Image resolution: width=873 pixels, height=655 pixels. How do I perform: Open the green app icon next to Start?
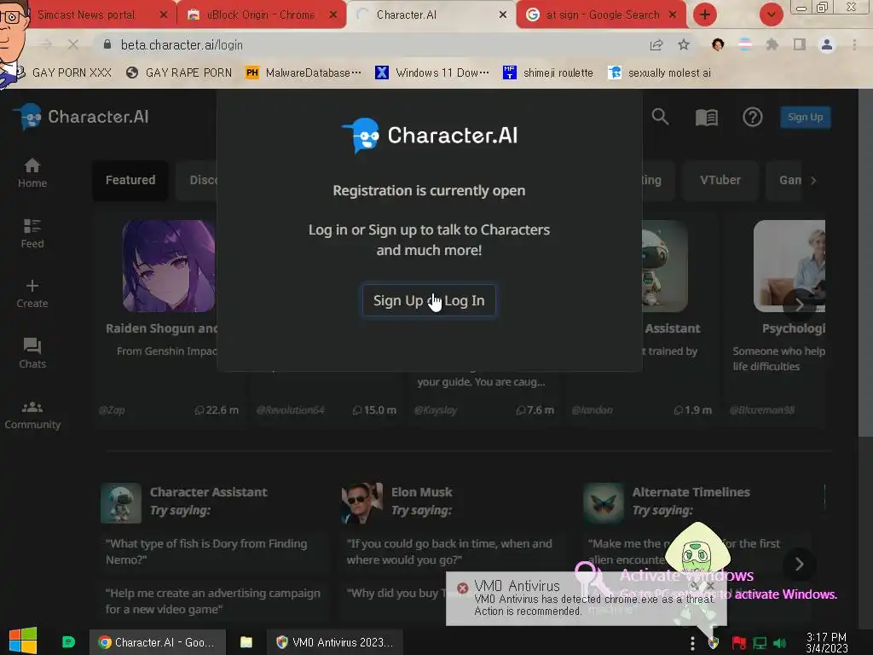(x=68, y=641)
